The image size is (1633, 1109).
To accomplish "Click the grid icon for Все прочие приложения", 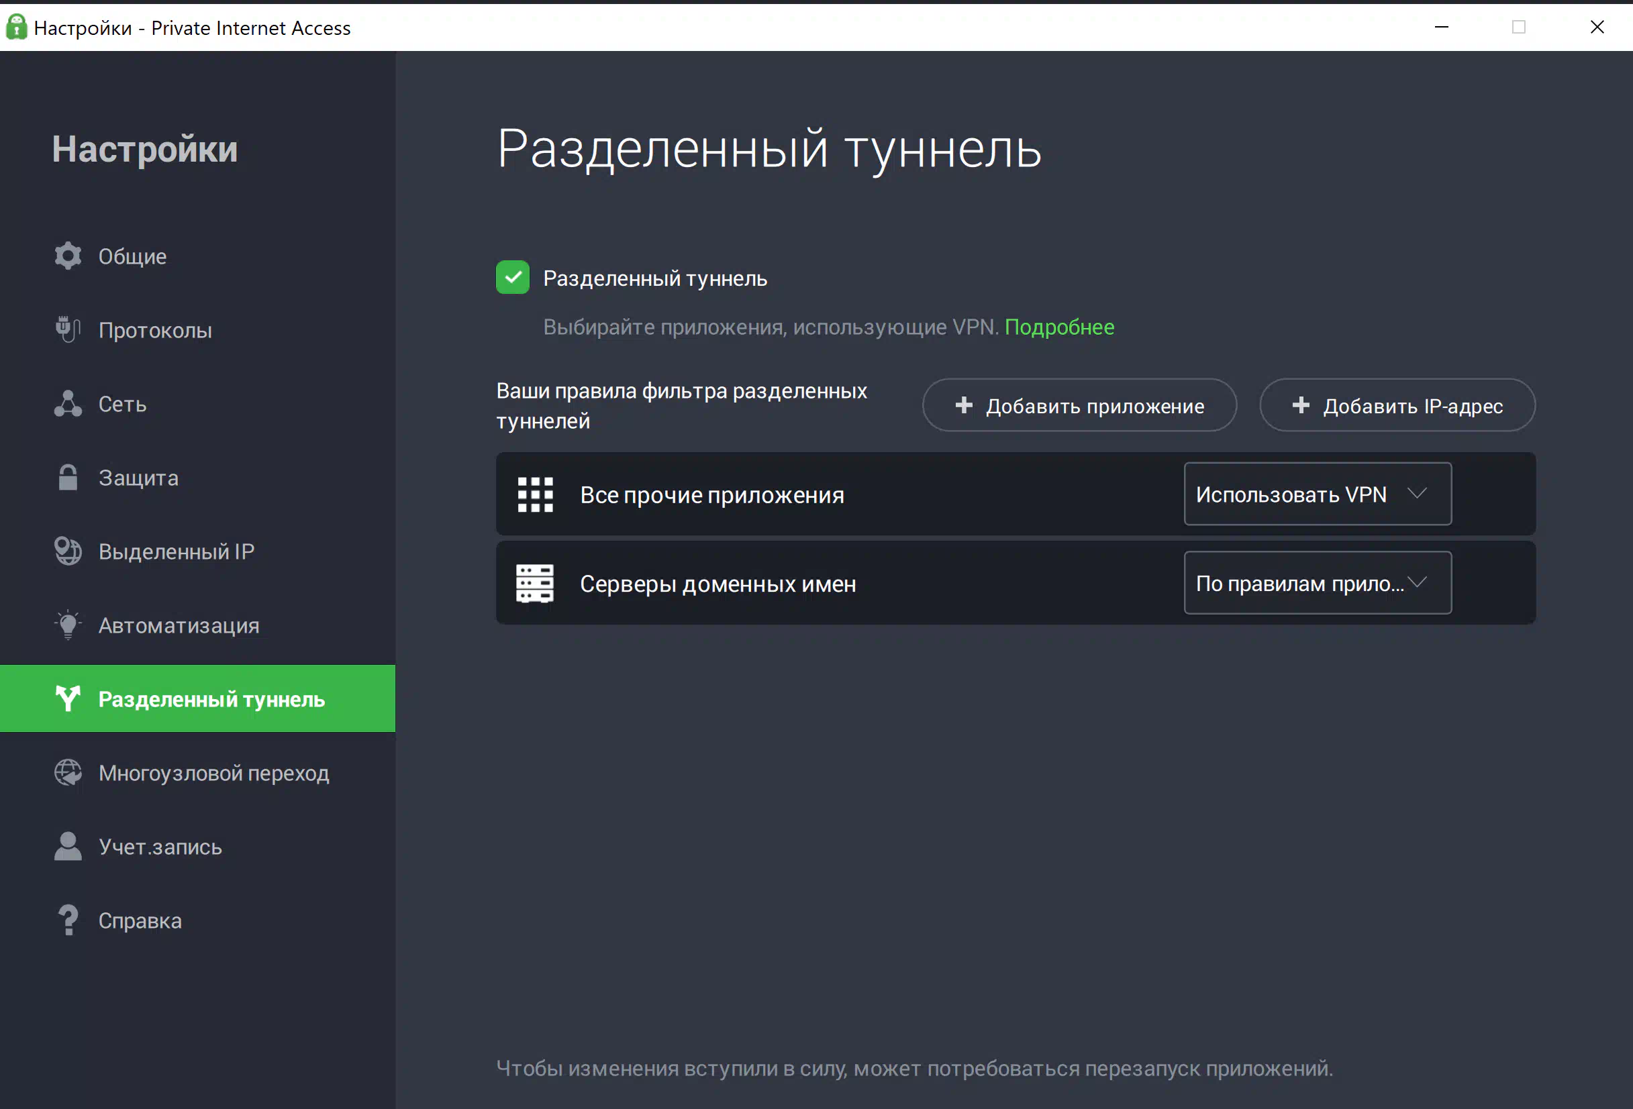I will pos(536,494).
